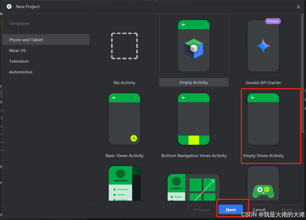This screenshot has width=306, height=220.
Task: Click the Next button
Action: tap(230, 210)
